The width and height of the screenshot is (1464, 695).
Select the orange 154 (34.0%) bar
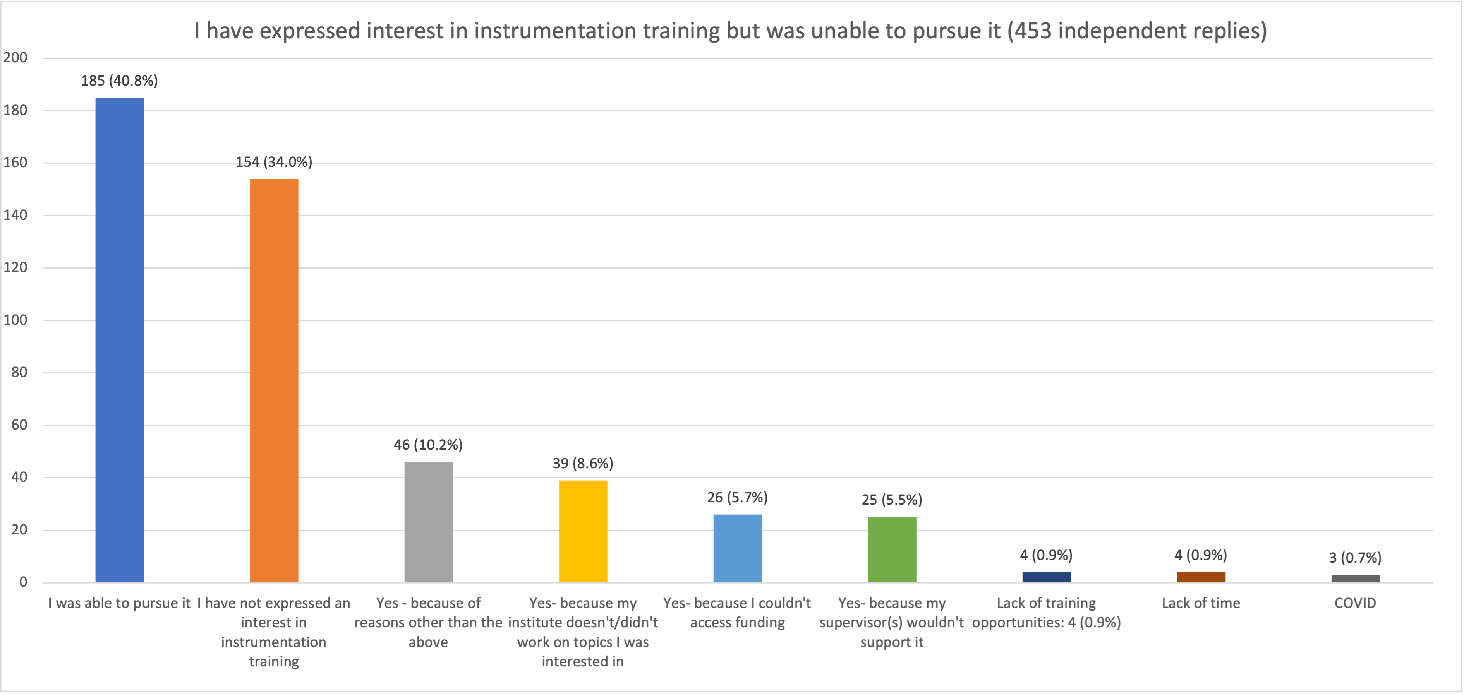pyautogui.click(x=274, y=380)
